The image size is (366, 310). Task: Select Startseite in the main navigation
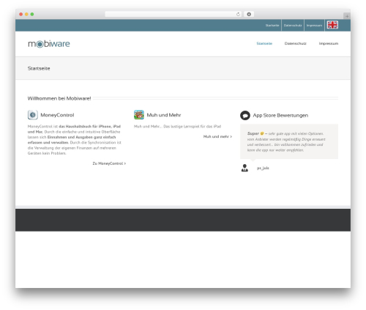click(264, 43)
